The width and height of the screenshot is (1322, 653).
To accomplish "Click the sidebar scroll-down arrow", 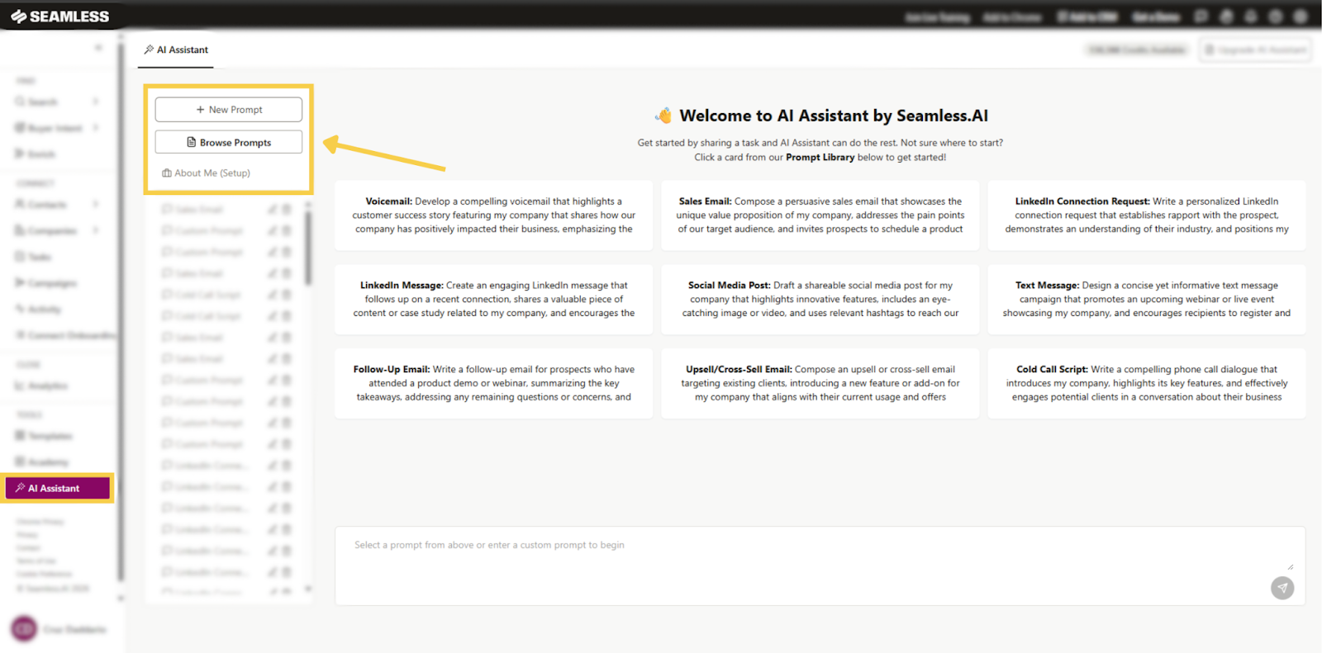I will click(121, 598).
